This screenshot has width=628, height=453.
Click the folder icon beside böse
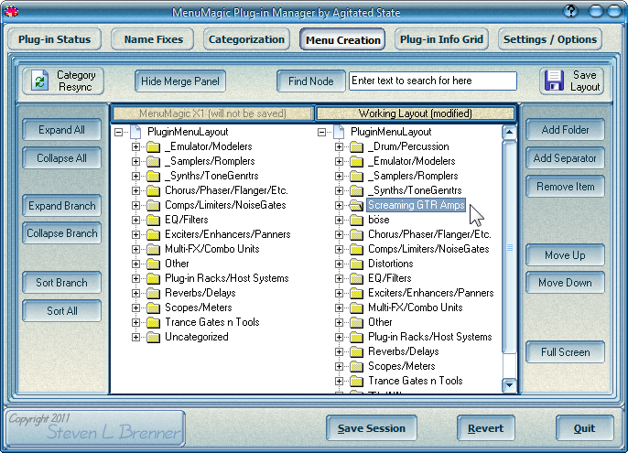pos(356,220)
